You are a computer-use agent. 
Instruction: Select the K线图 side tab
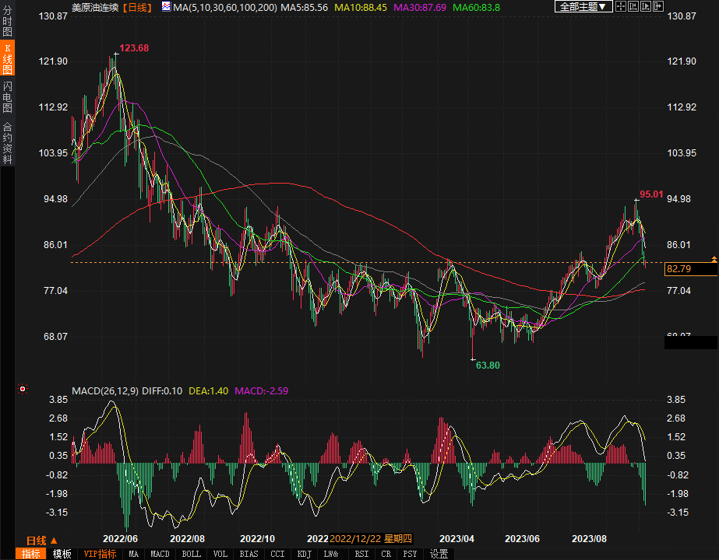(7, 59)
